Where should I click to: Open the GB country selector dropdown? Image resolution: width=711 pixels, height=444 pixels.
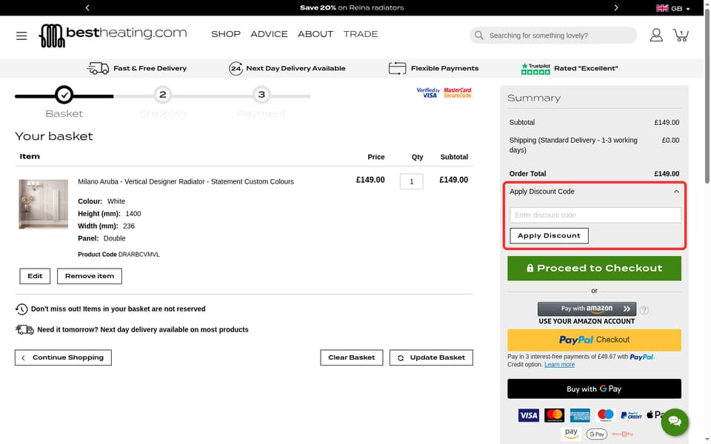tap(673, 8)
